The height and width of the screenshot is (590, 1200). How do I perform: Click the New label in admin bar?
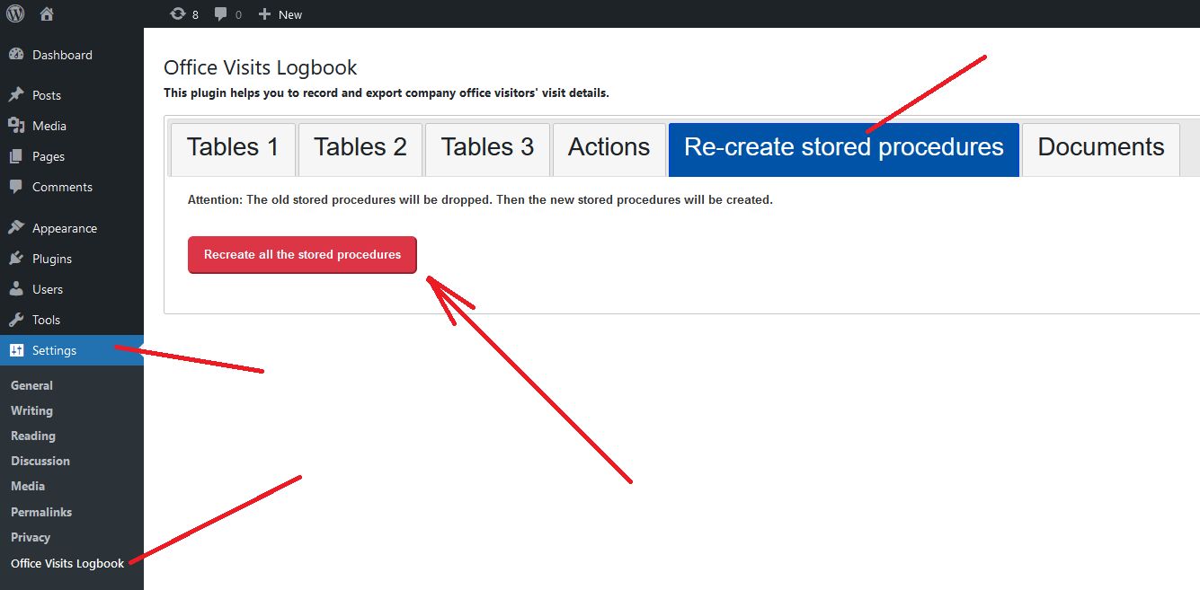(x=290, y=14)
